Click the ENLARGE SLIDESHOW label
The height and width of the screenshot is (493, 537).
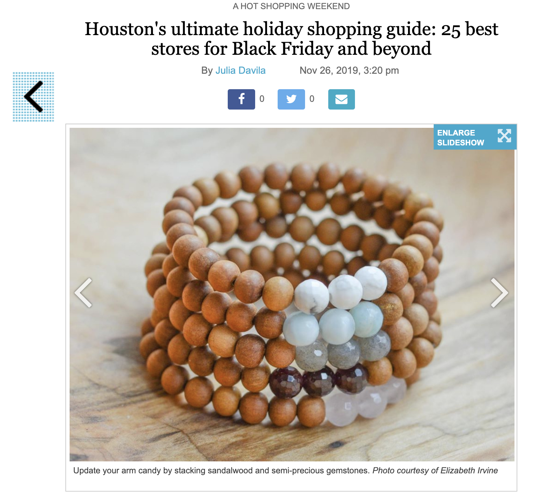461,138
